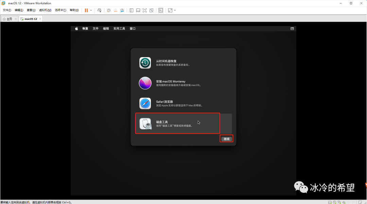Toggle the library sidebar panel
This screenshot has height=204, width=367.
[132, 10]
